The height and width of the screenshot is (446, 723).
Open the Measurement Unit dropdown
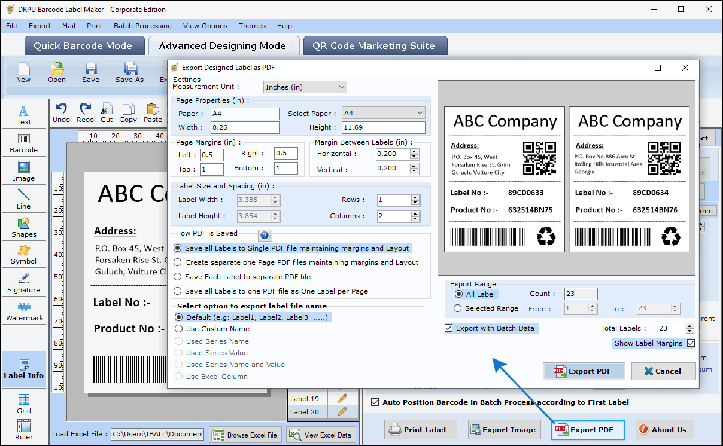305,87
